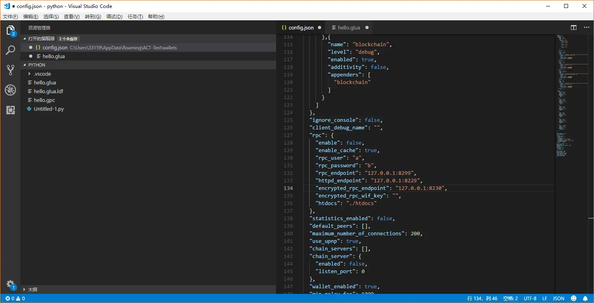
Task: Collapse the PYTHON folder section
Action: click(x=36, y=65)
